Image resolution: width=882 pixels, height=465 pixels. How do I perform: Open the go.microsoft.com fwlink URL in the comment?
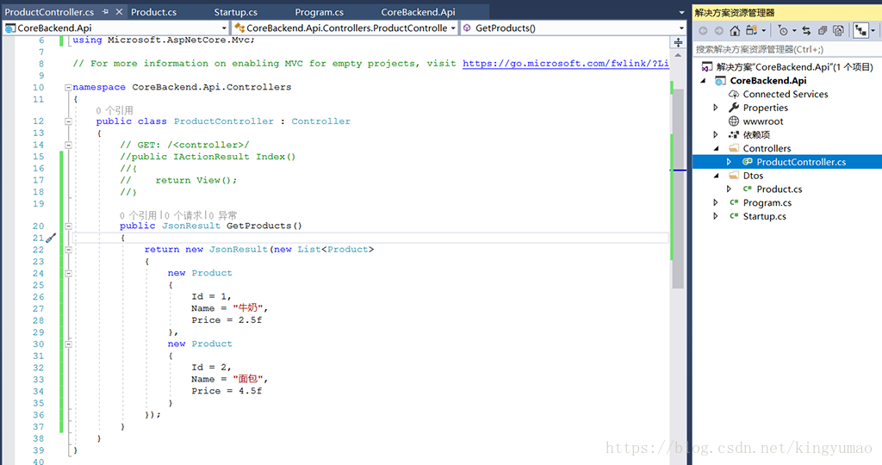pos(565,64)
